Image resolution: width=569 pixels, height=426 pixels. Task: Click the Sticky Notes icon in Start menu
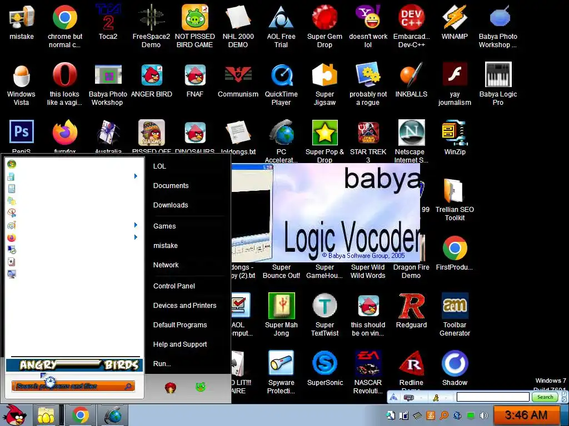coord(12,201)
